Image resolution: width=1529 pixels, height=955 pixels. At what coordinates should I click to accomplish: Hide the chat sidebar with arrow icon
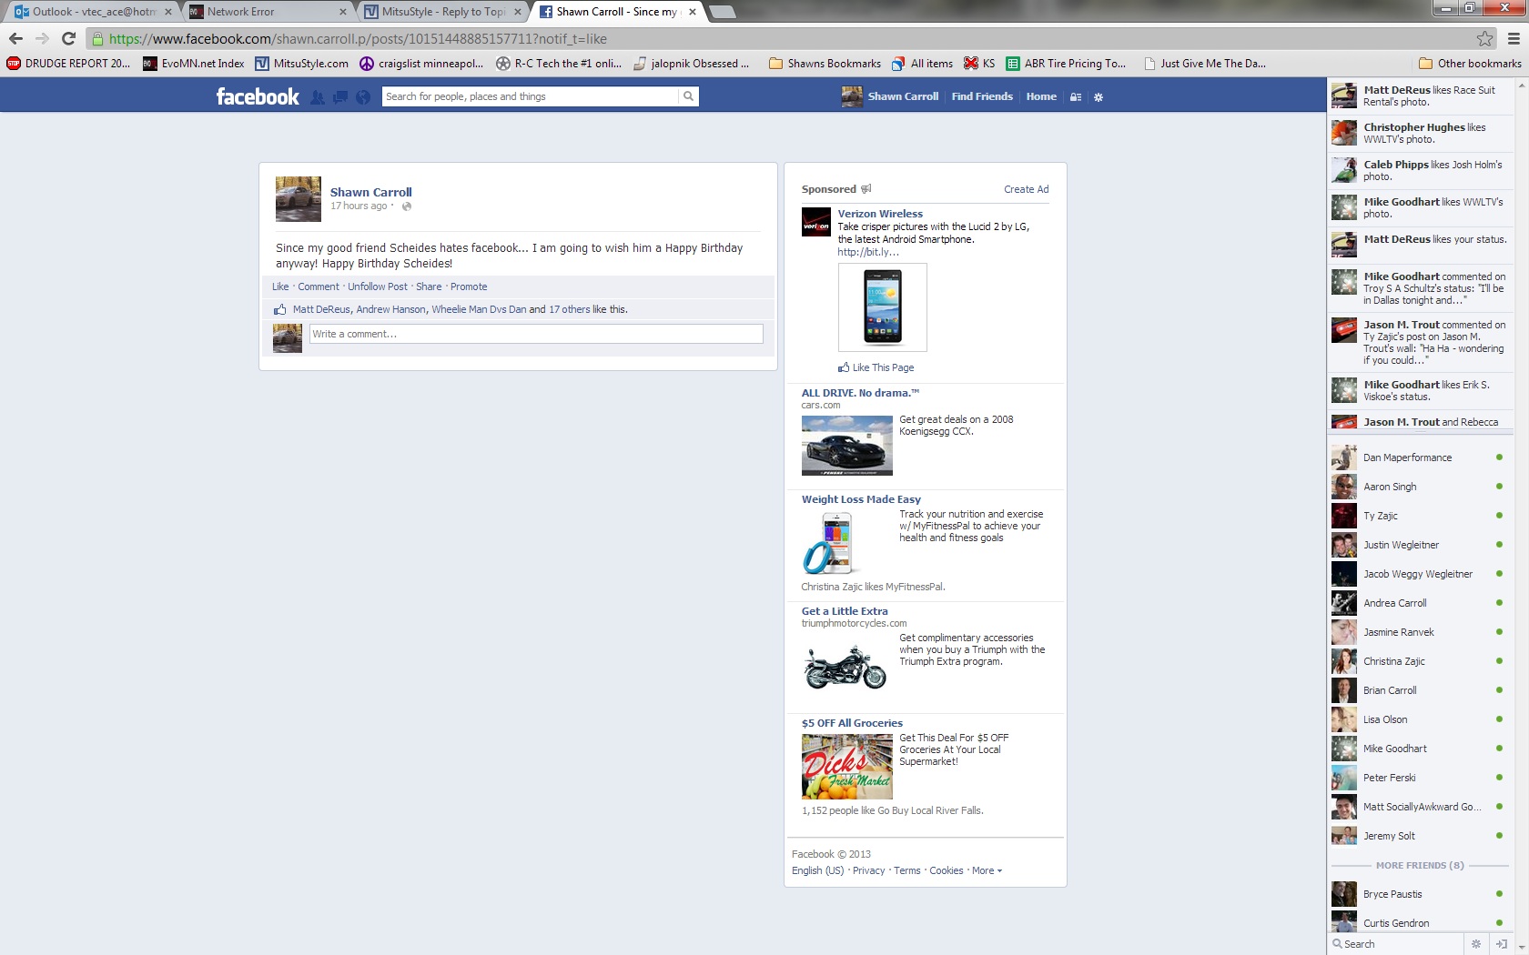1501,944
